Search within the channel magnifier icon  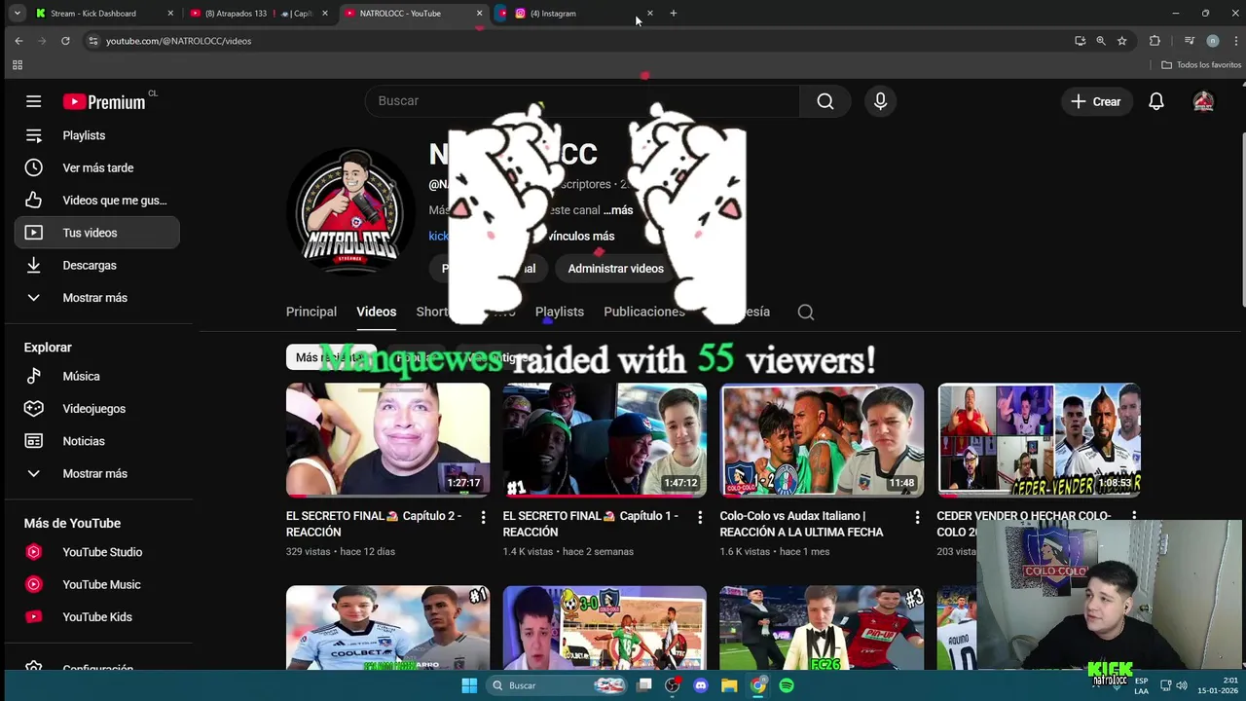point(806,312)
